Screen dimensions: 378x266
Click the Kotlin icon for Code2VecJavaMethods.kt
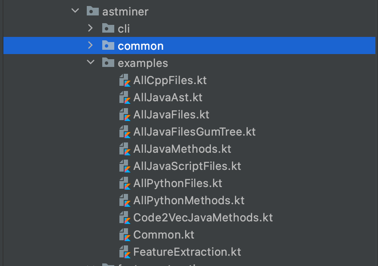[x=124, y=218]
